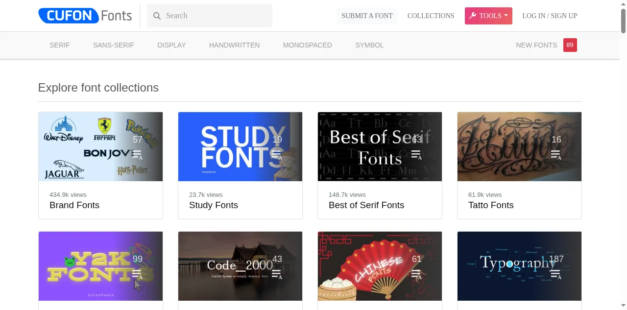This screenshot has width=627, height=310.
Task: Click the Best of Serif Fonts thumbnail
Action: tap(380, 146)
